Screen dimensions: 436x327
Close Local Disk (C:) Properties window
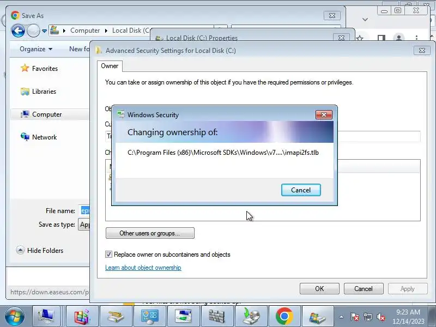coord(341,38)
